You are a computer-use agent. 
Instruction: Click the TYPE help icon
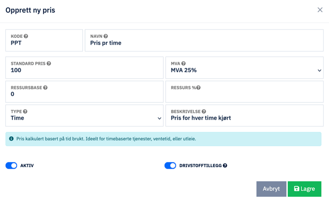click(25, 112)
